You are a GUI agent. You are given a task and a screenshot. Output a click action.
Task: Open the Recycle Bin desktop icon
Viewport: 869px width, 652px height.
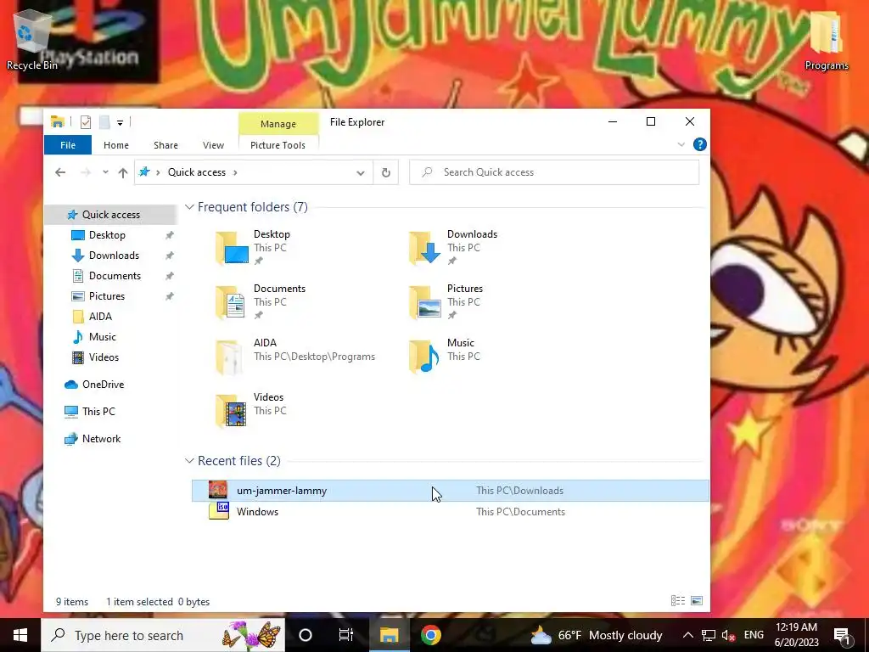tap(31, 41)
